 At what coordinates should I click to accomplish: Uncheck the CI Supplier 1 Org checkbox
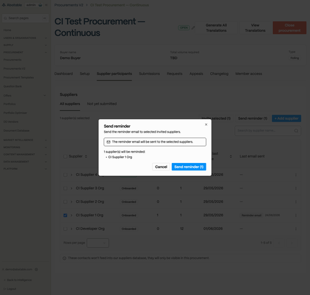(x=65, y=215)
